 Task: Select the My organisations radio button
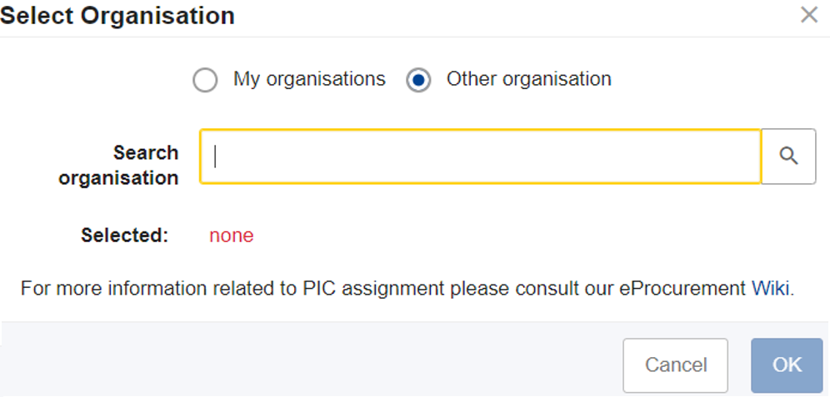[205, 81]
